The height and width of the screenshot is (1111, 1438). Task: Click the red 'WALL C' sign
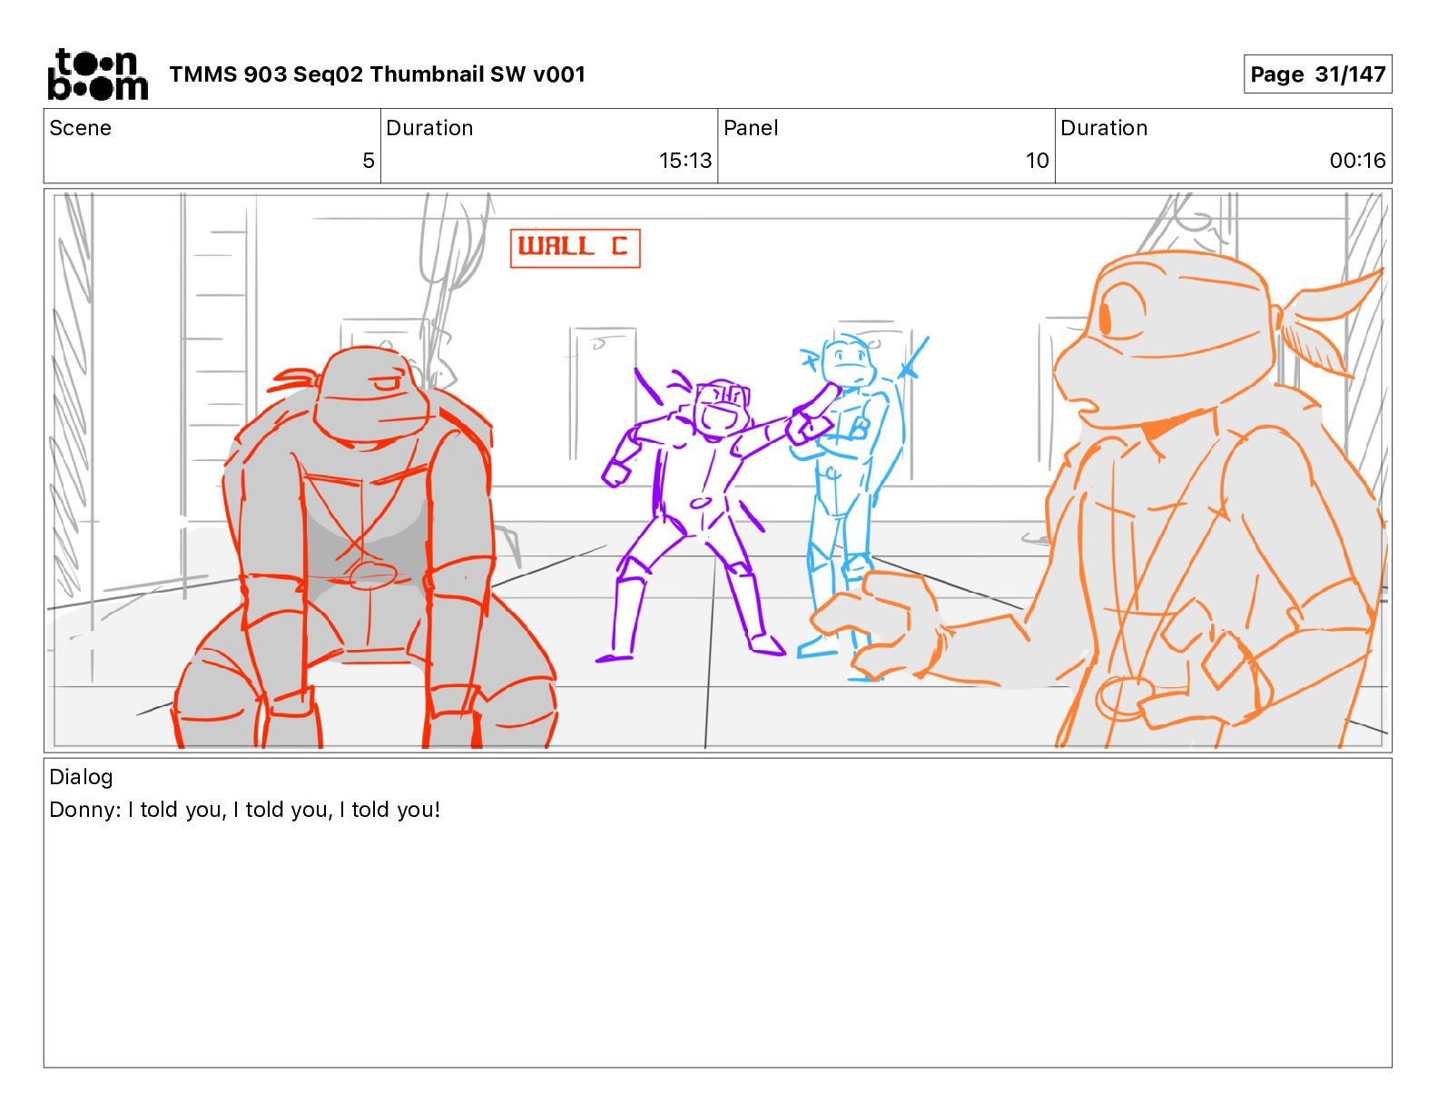(x=576, y=248)
